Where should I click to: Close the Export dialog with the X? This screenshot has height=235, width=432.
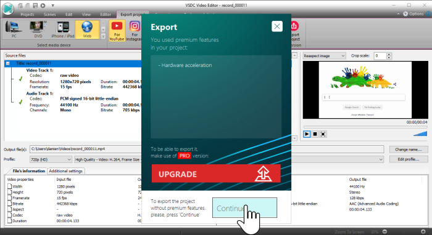tap(277, 26)
